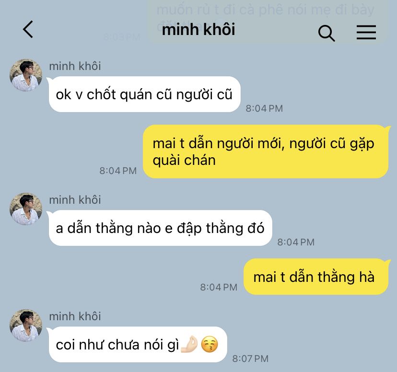Select yellow bubble 'mai t dẫn người mới'

[x=266, y=151]
